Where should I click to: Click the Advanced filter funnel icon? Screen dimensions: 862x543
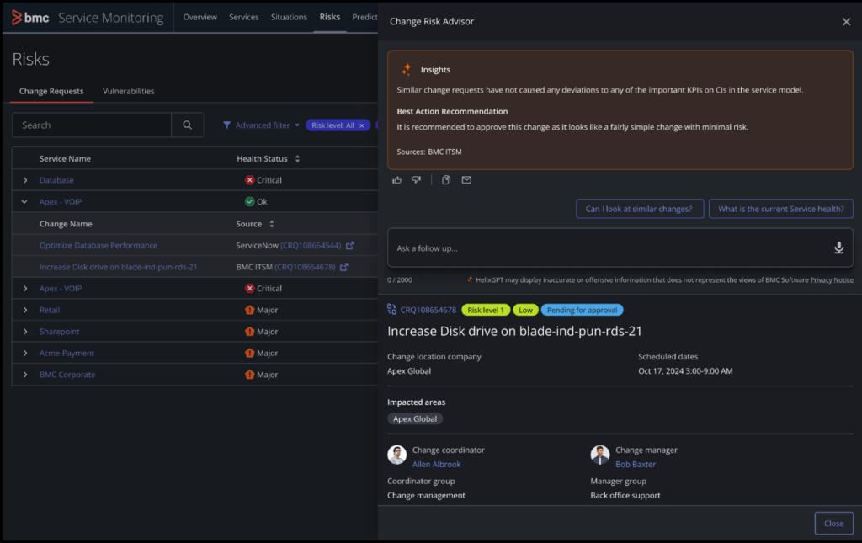click(226, 125)
